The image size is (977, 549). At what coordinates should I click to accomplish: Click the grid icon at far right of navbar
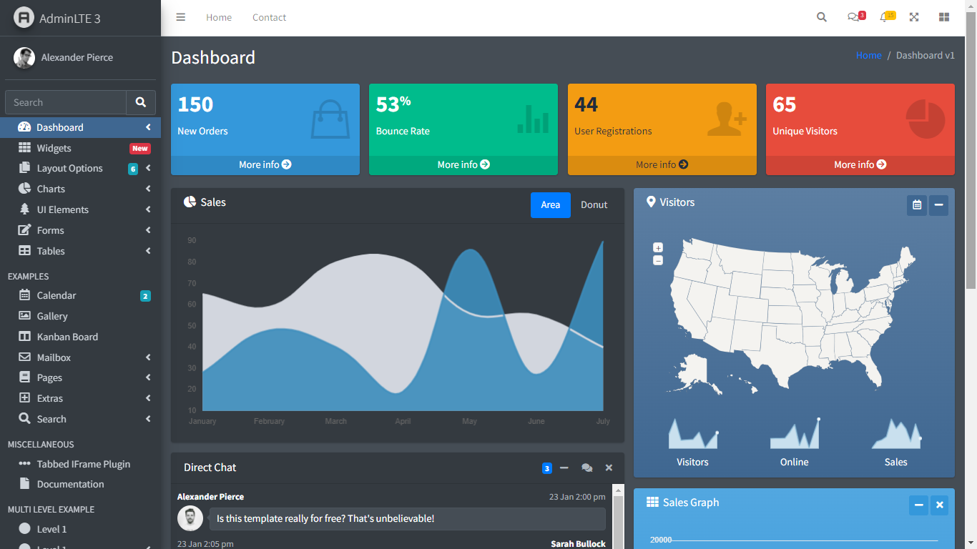coord(943,16)
